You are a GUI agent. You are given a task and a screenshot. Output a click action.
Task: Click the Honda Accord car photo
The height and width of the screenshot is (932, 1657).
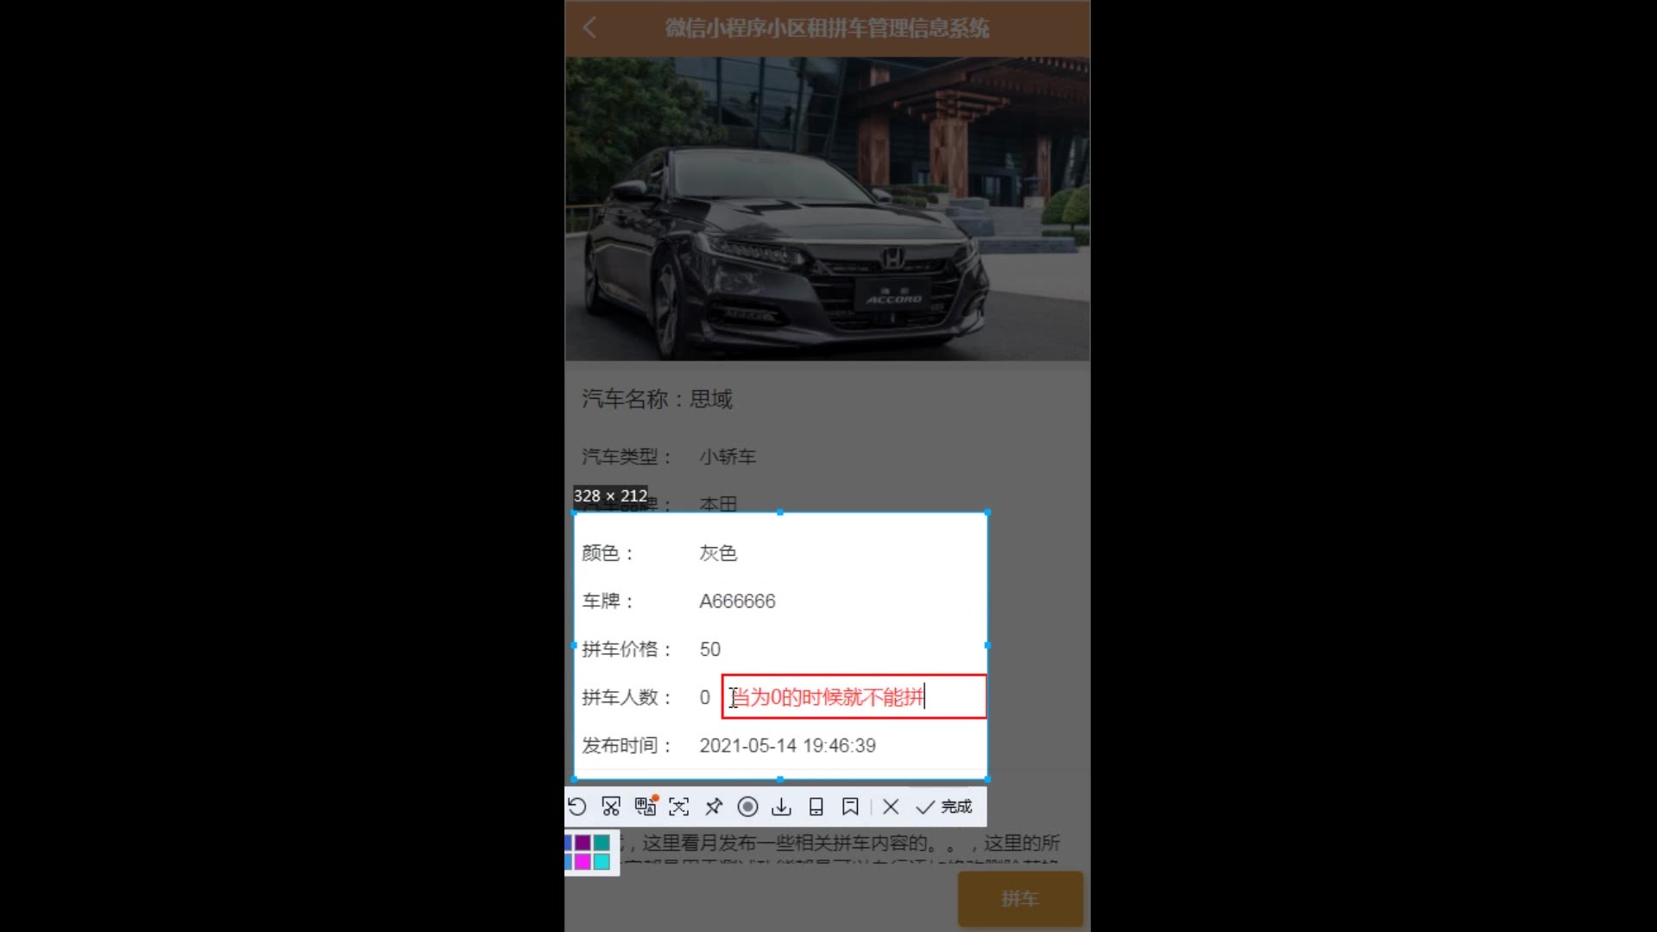click(828, 209)
